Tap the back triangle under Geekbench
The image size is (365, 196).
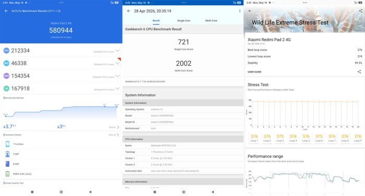pos(213,192)
